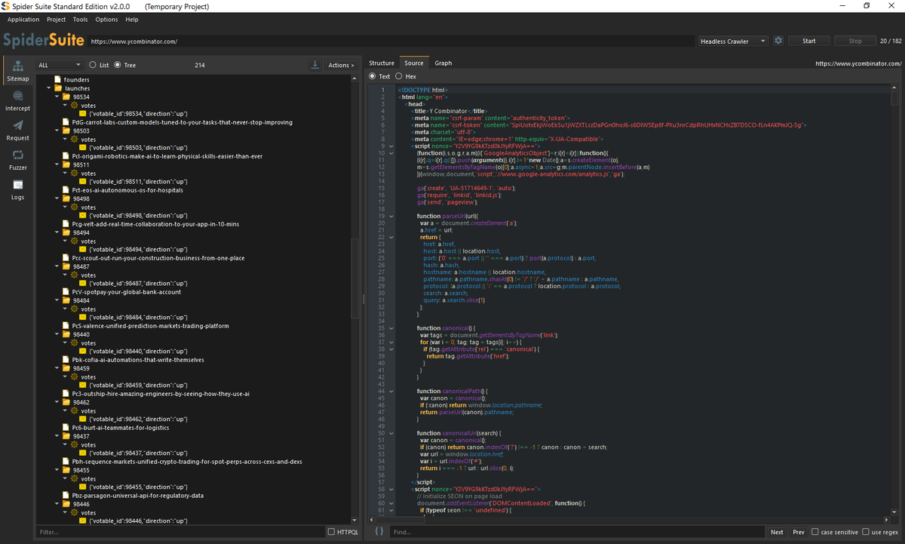Click file icon of PcV-spotpay entry
The height and width of the screenshot is (544, 905).
coord(66,292)
